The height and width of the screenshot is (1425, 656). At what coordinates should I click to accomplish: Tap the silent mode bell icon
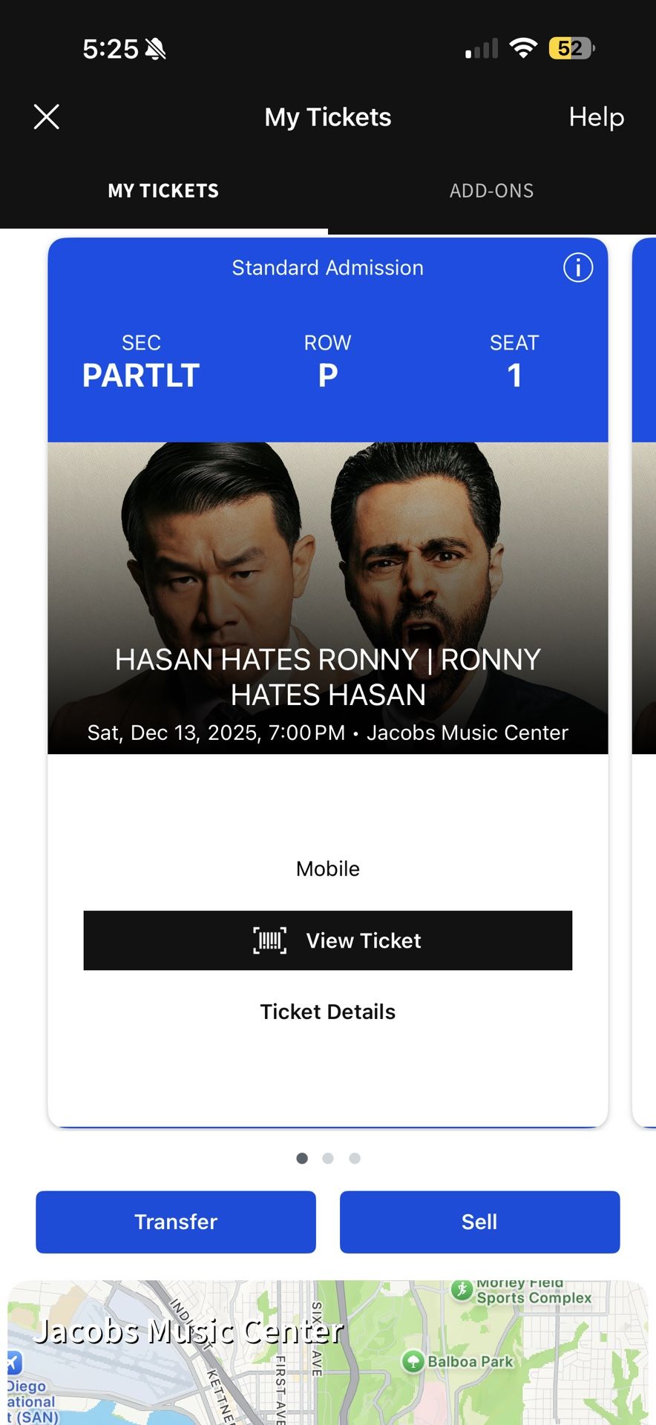[x=156, y=49]
